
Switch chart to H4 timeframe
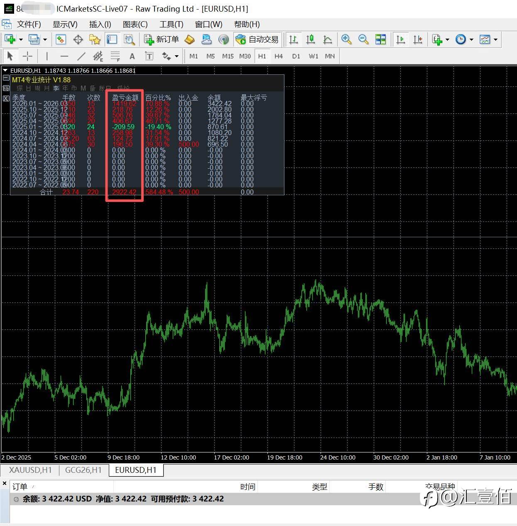click(279, 56)
